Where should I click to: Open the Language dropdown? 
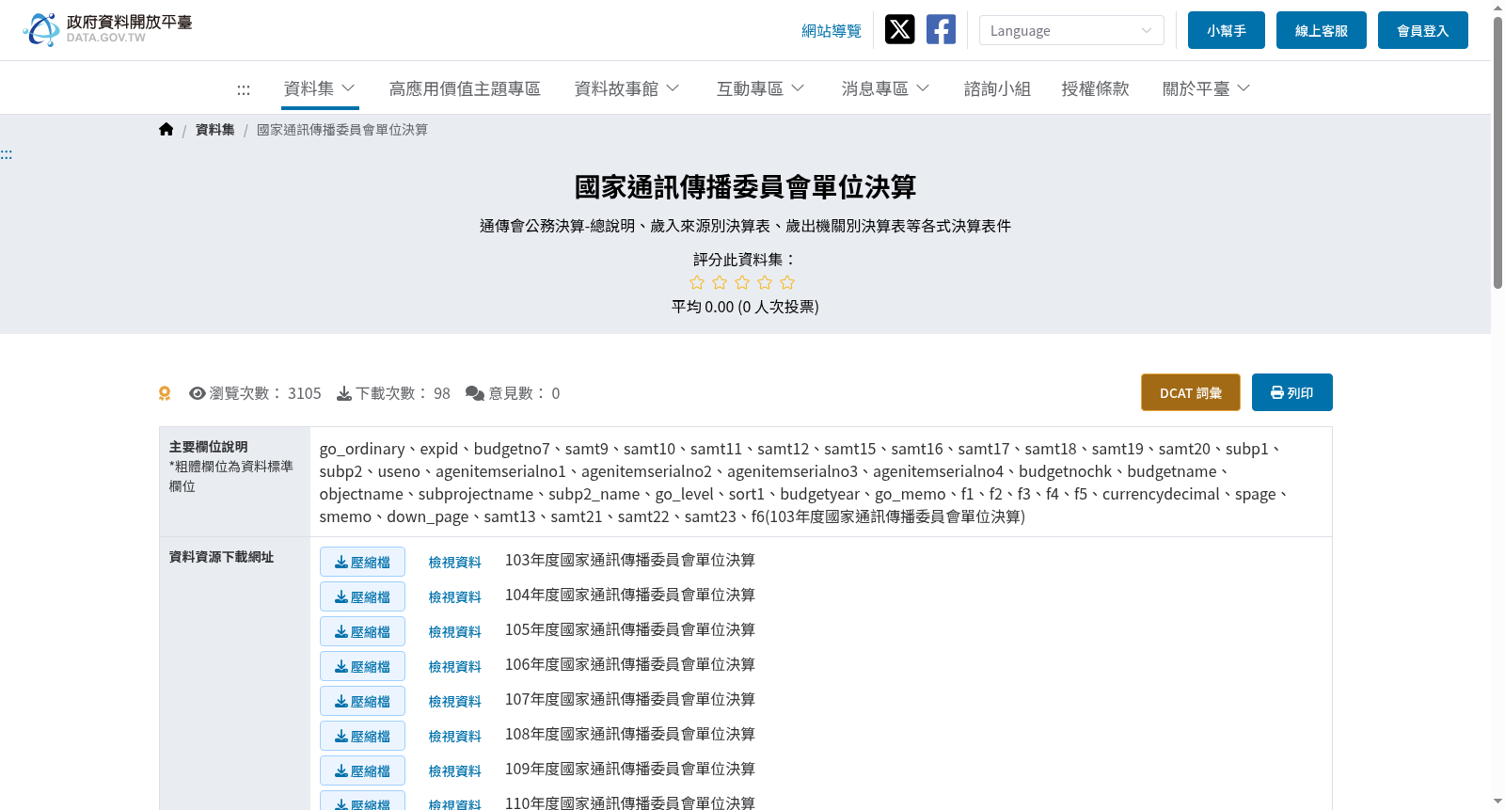[1071, 30]
